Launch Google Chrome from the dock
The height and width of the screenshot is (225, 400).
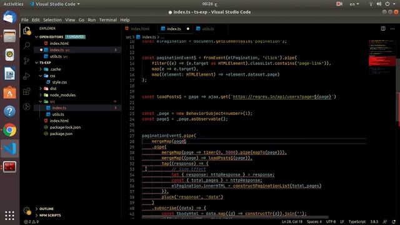pos(10,130)
